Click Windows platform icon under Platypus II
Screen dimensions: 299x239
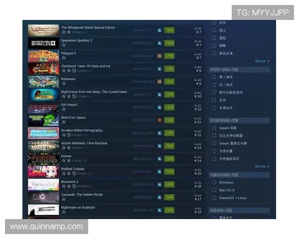[x=64, y=58]
